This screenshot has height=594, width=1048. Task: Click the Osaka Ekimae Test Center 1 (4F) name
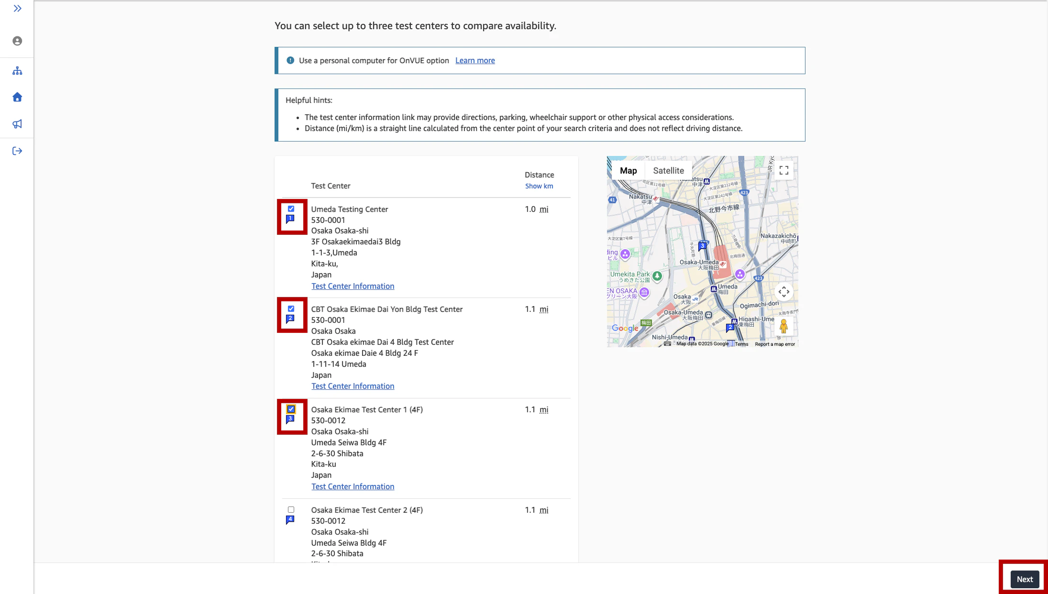(367, 409)
